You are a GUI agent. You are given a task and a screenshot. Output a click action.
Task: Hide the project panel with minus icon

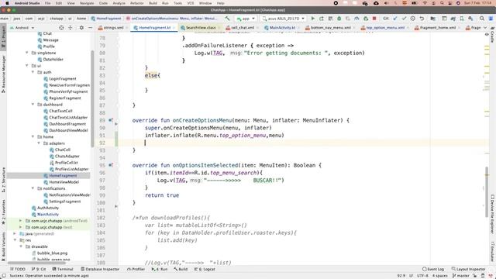point(90,28)
